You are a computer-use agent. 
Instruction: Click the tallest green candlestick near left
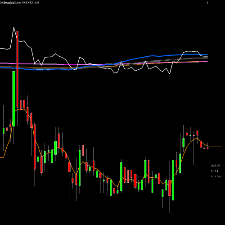click(14, 99)
